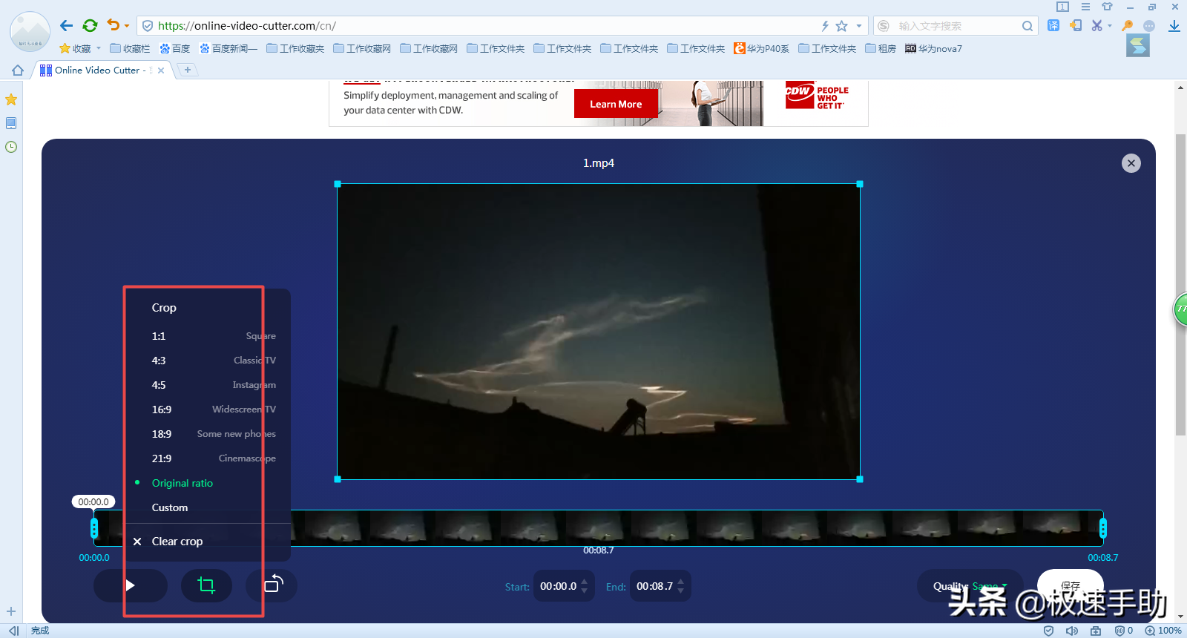Viewport: 1187px width, 638px height.
Task: Open the crop tool in the video editor
Action: [207, 585]
